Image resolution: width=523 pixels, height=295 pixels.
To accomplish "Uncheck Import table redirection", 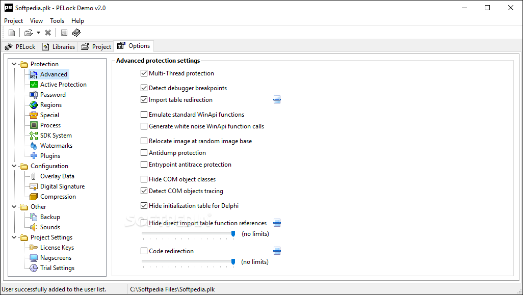I will click(144, 100).
